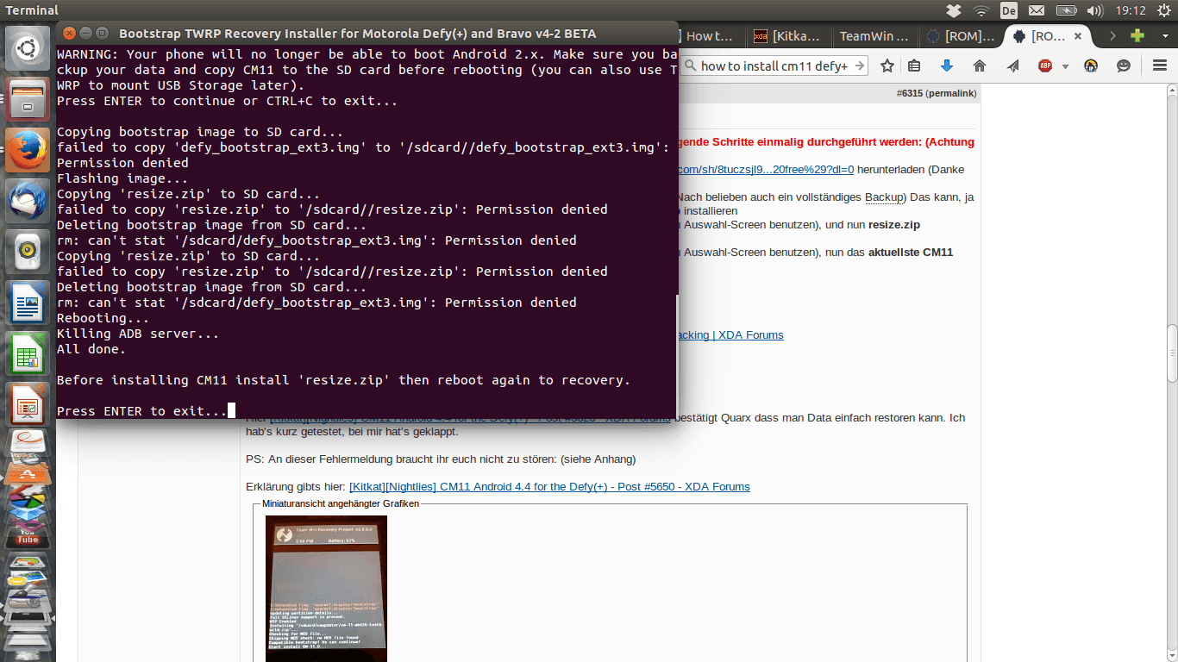Click the Terminal title in top panel
The image size is (1178, 662).
tap(32, 10)
